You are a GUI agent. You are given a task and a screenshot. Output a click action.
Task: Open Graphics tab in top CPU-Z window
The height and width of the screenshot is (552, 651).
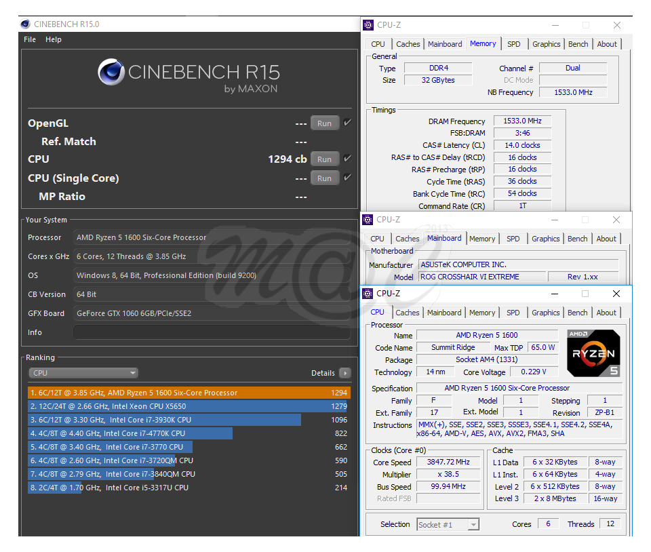[x=546, y=44]
